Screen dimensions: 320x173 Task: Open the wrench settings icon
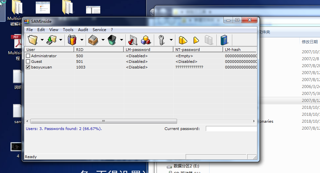(161, 40)
